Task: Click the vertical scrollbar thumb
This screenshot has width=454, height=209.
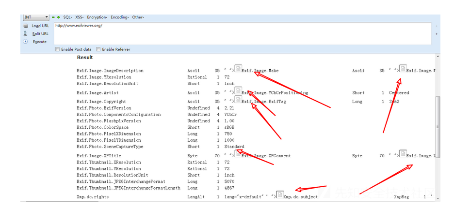Action: [438, 127]
